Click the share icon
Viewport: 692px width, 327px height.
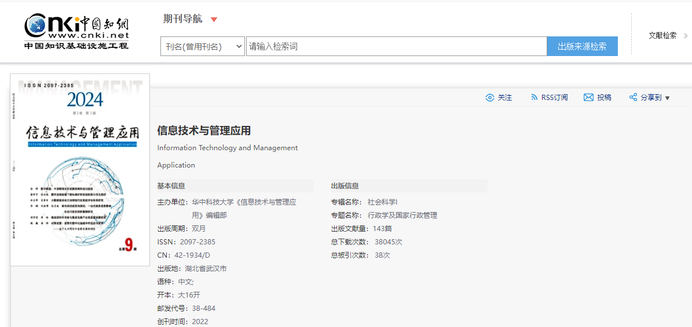pos(633,98)
